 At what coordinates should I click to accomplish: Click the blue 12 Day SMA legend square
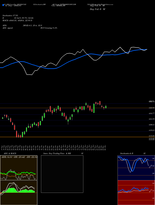coord(3,5)
